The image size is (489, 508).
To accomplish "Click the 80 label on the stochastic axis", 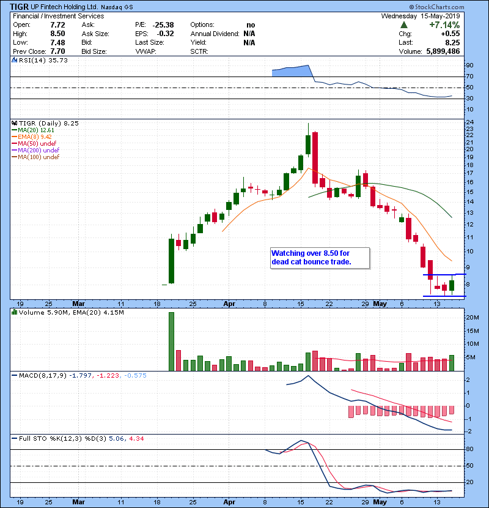I will pos(470,449).
